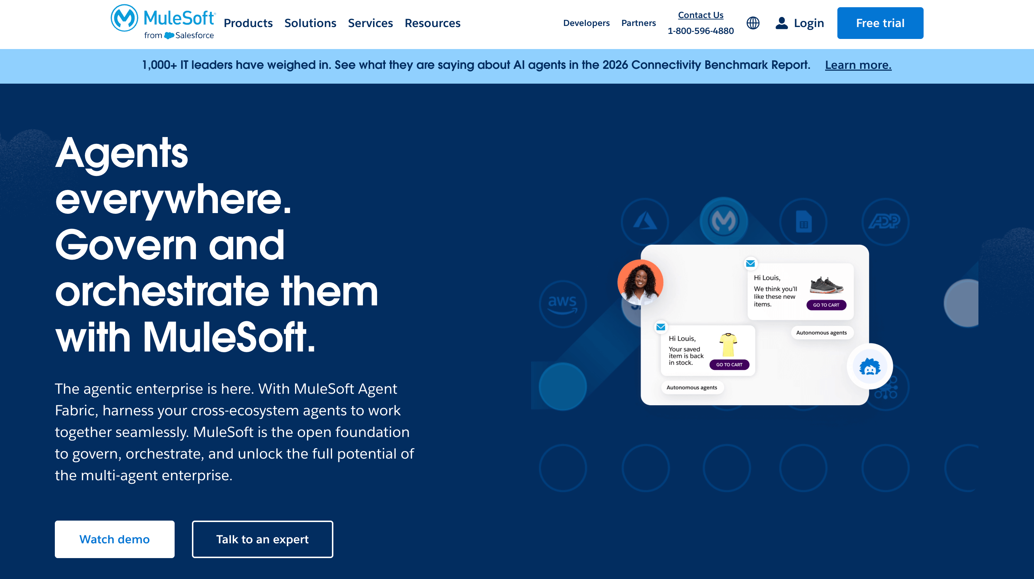
Task: Click the Azure triangle logo icon
Action: coord(645,221)
